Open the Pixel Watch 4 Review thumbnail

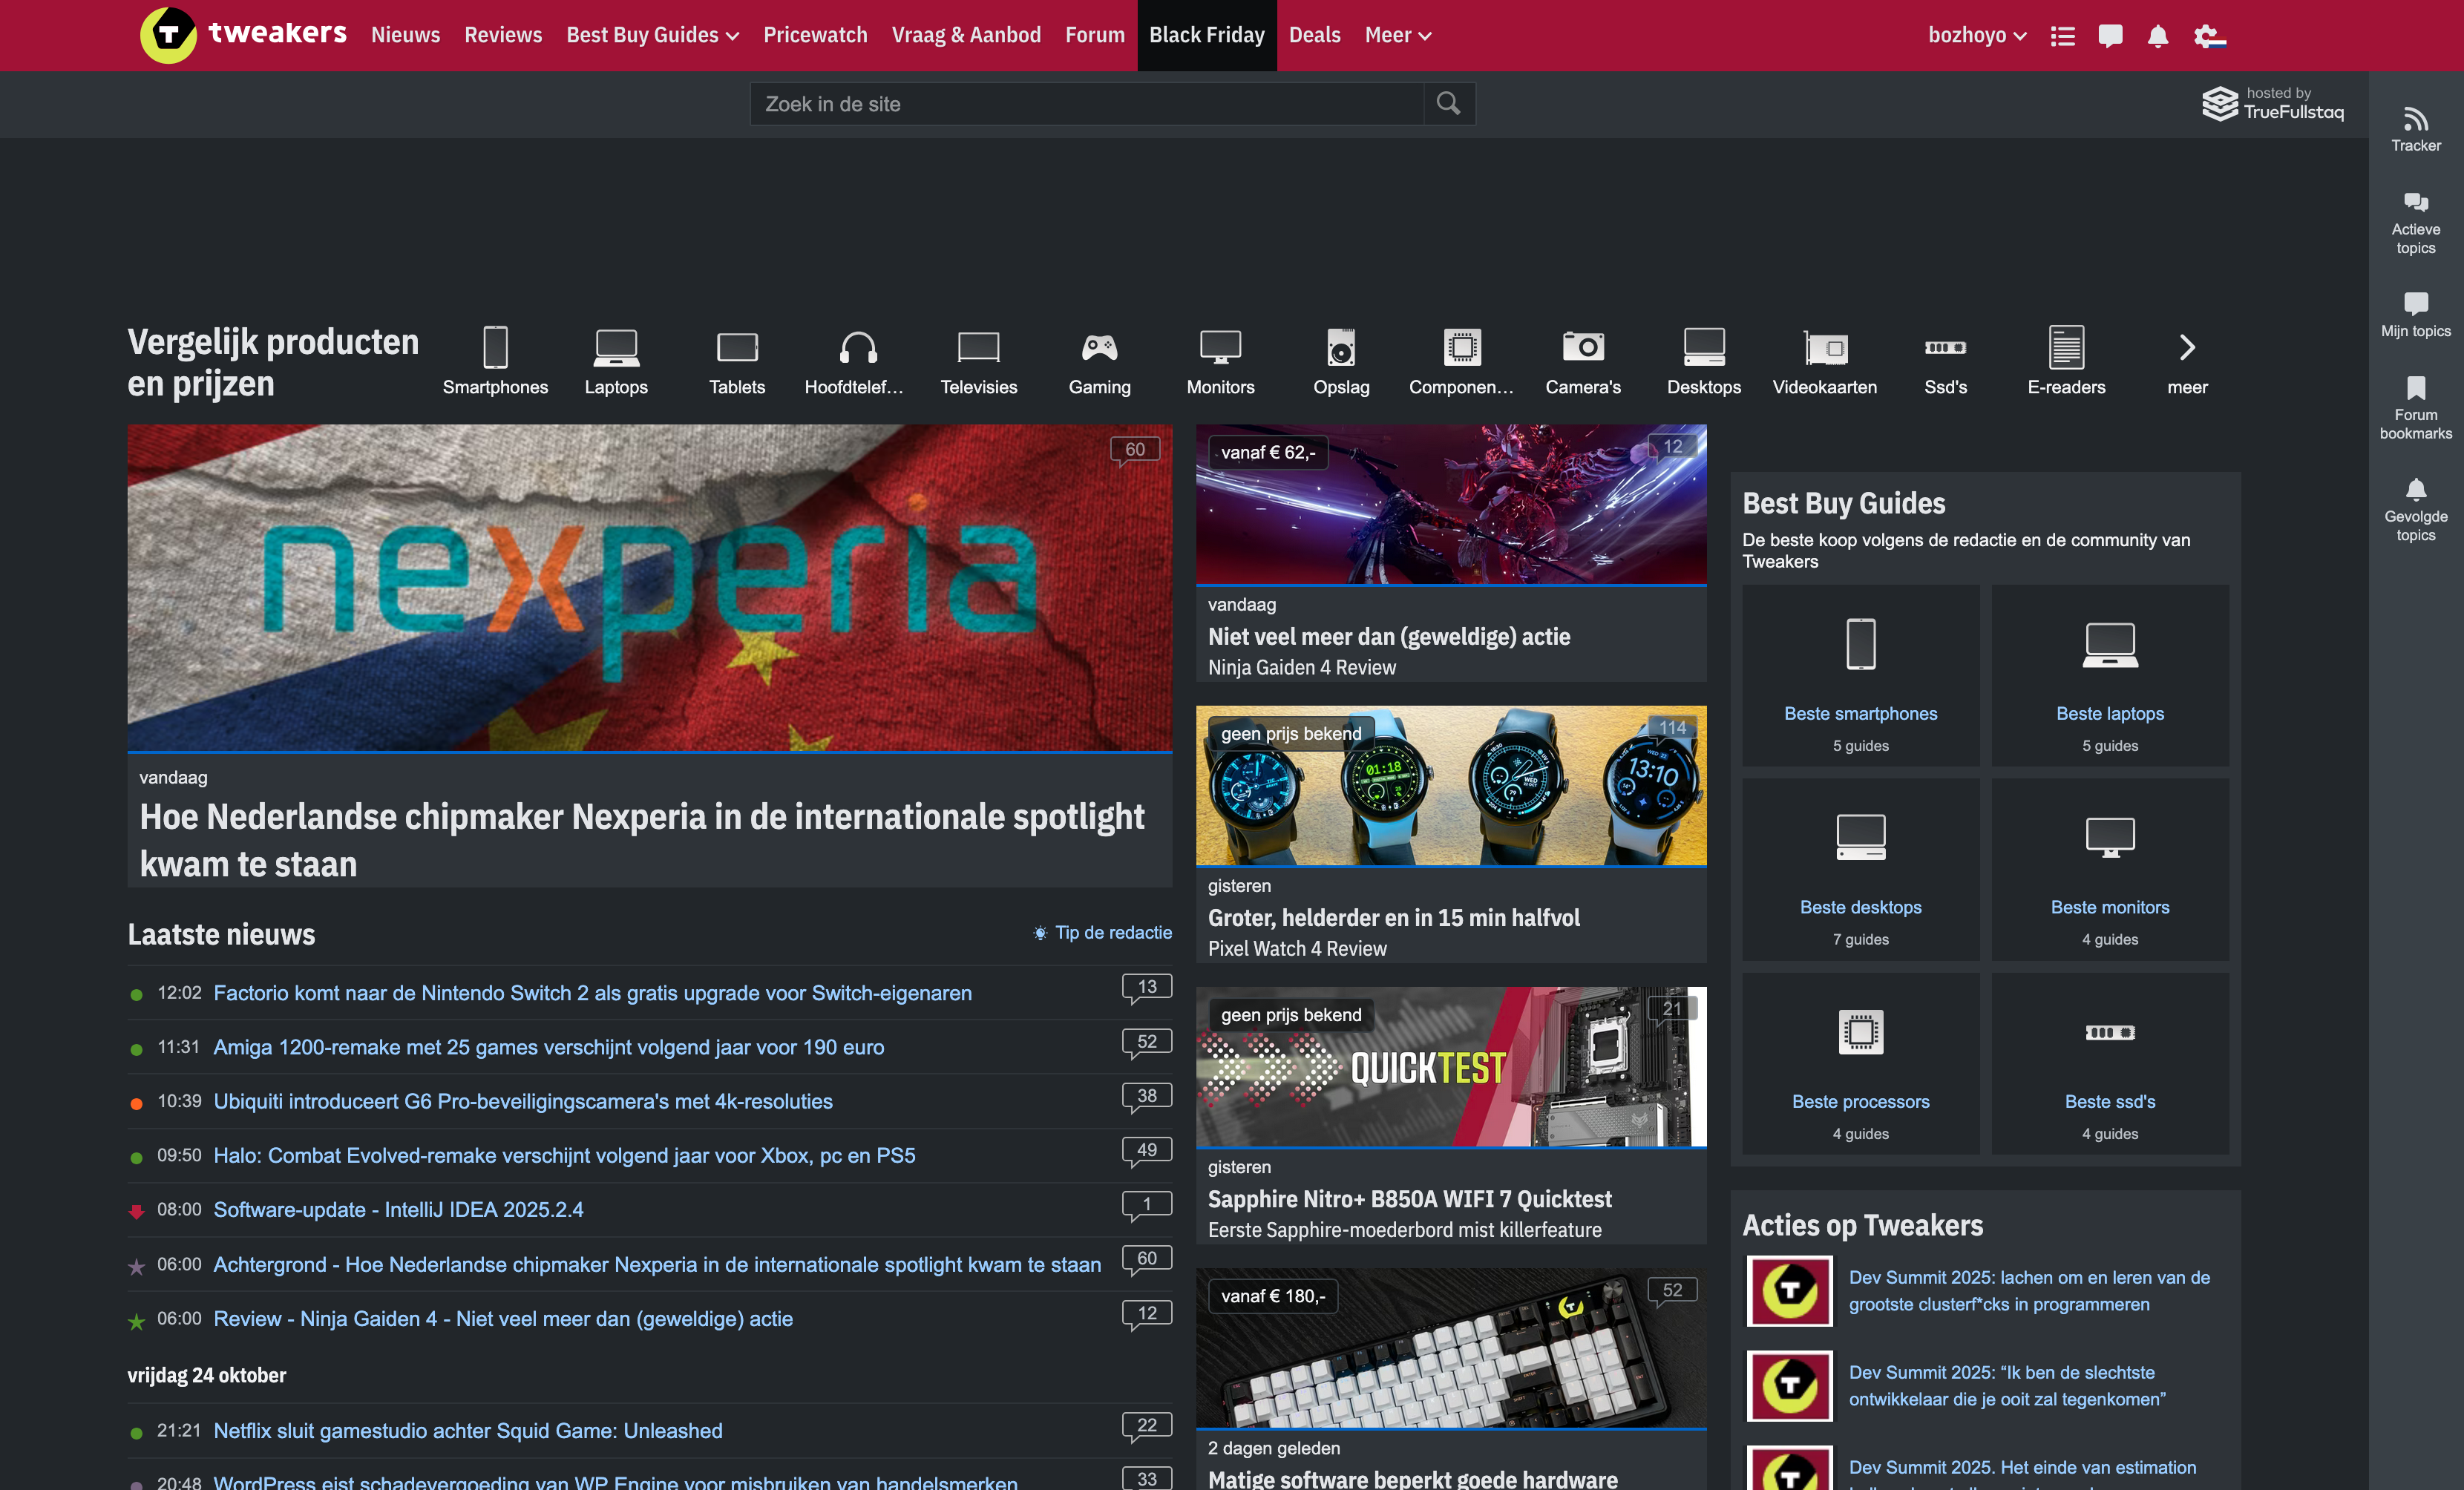pyautogui.click(x=1450, y=785)
